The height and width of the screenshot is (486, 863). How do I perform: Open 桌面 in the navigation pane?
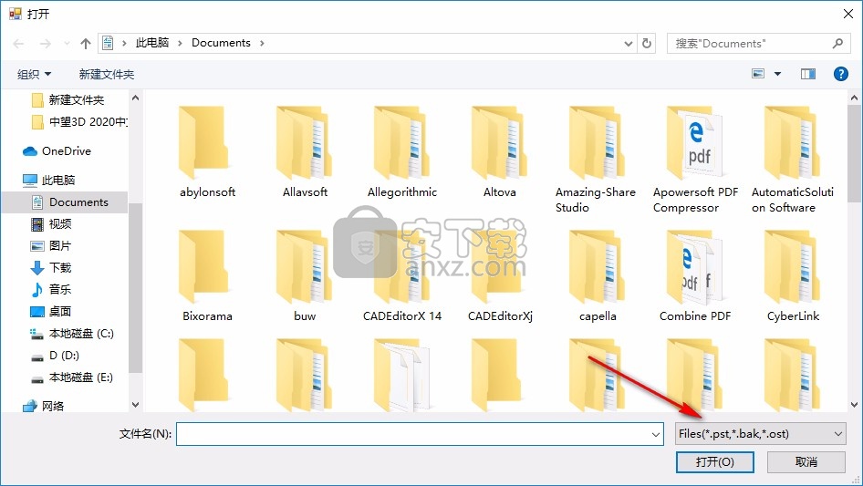point(51,312)
